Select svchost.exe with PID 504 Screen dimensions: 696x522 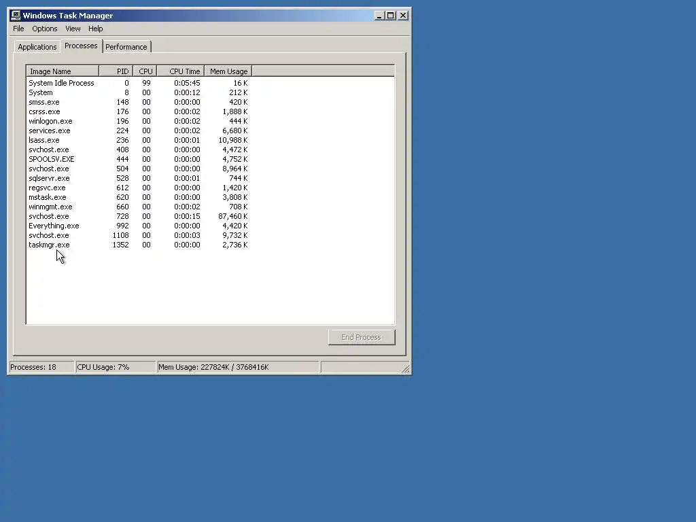(x=138, y=169)
